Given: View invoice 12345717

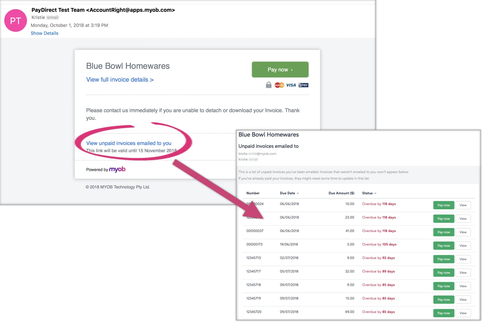Looking at the screenshot, I should [x=463, y=272].
